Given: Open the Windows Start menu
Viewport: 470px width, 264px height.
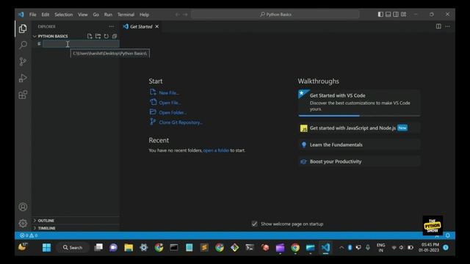Looking at the screenshot, I should [46, 248].
